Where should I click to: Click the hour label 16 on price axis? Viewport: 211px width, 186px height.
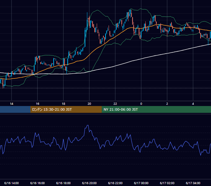pyautogui.click(x=38, y=104)
